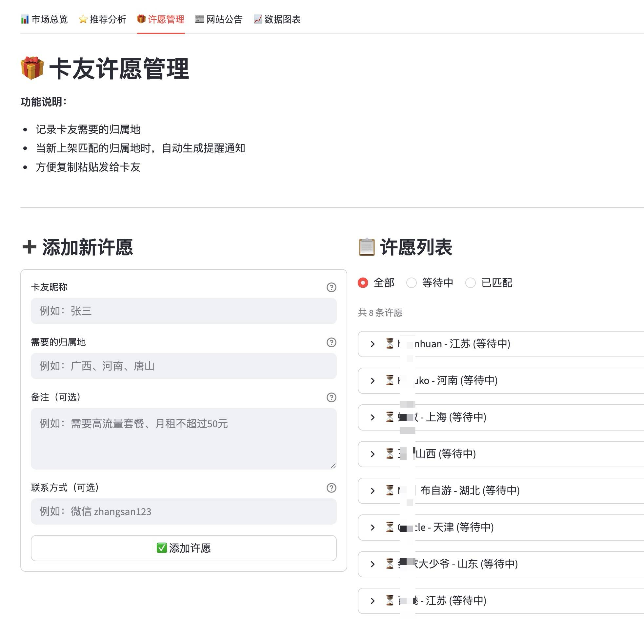Select the 已匹配 radio filter
This screenshot has height=635, width=644.
[x=470, y=282]
